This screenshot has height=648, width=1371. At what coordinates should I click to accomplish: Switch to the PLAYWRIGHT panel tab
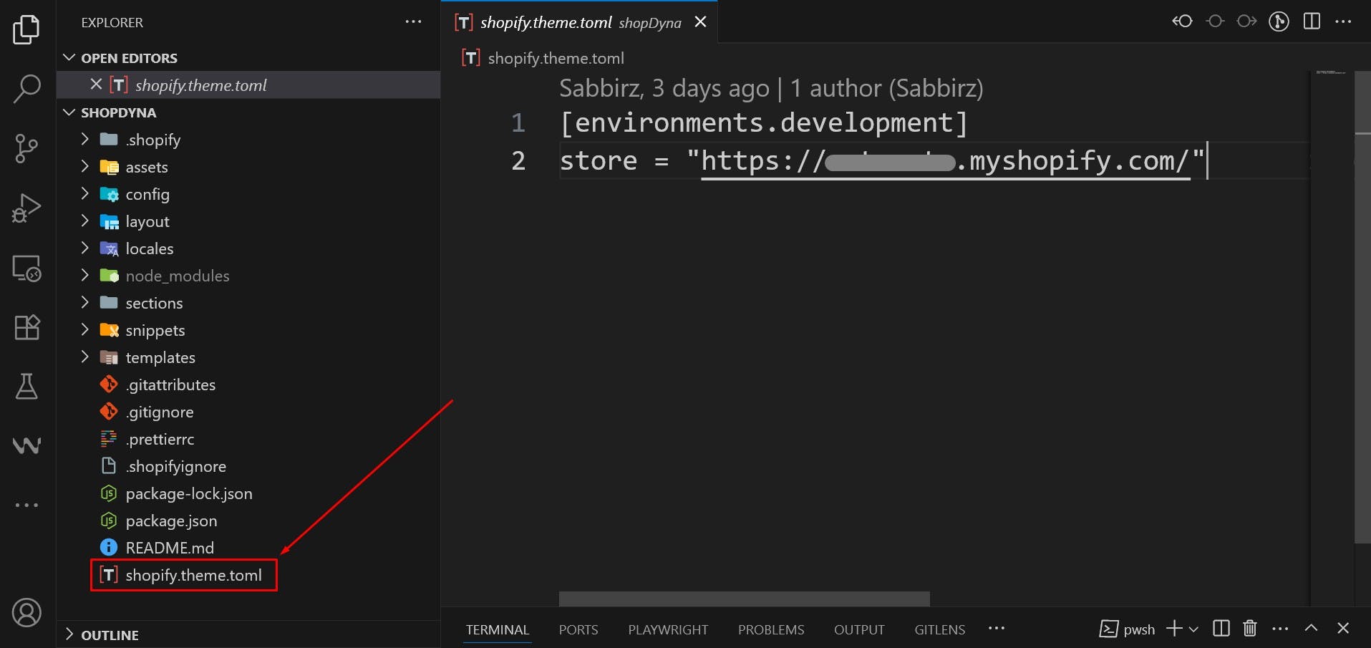[668, 629]
